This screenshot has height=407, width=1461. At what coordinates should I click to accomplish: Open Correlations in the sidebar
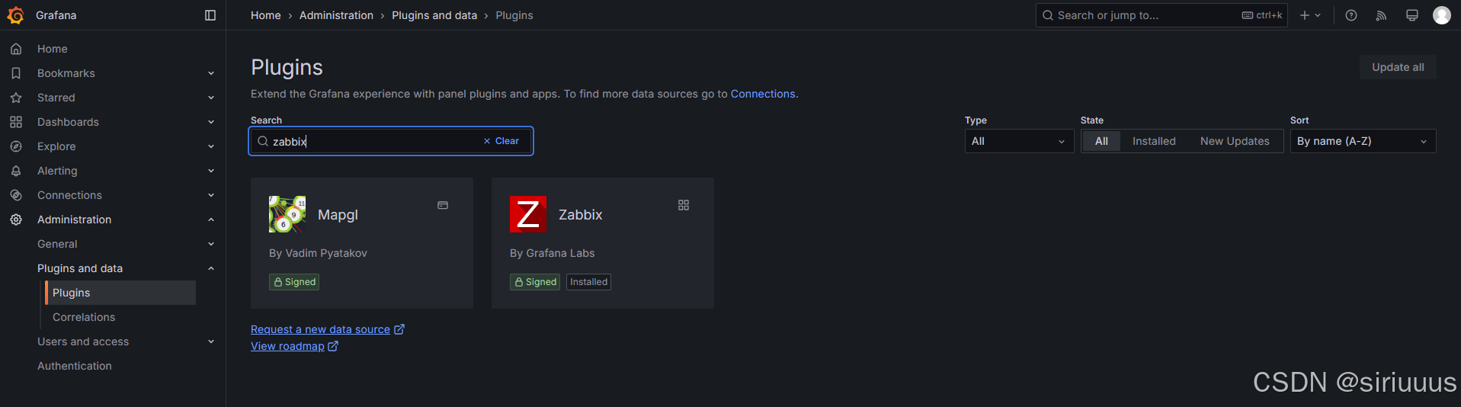pos(84,317)
